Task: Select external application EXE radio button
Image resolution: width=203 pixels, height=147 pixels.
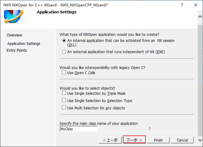Action: click(x=64, y=52)
